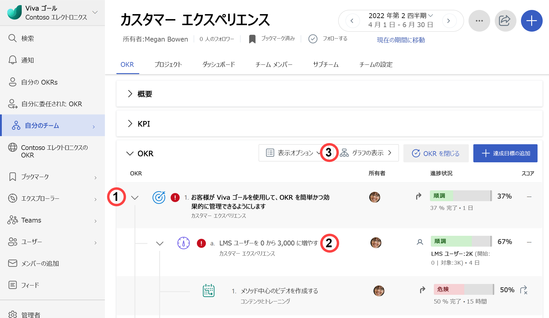Click the blue plus create button
Viewport: 549px width, 318px height.
coord(532,21)
